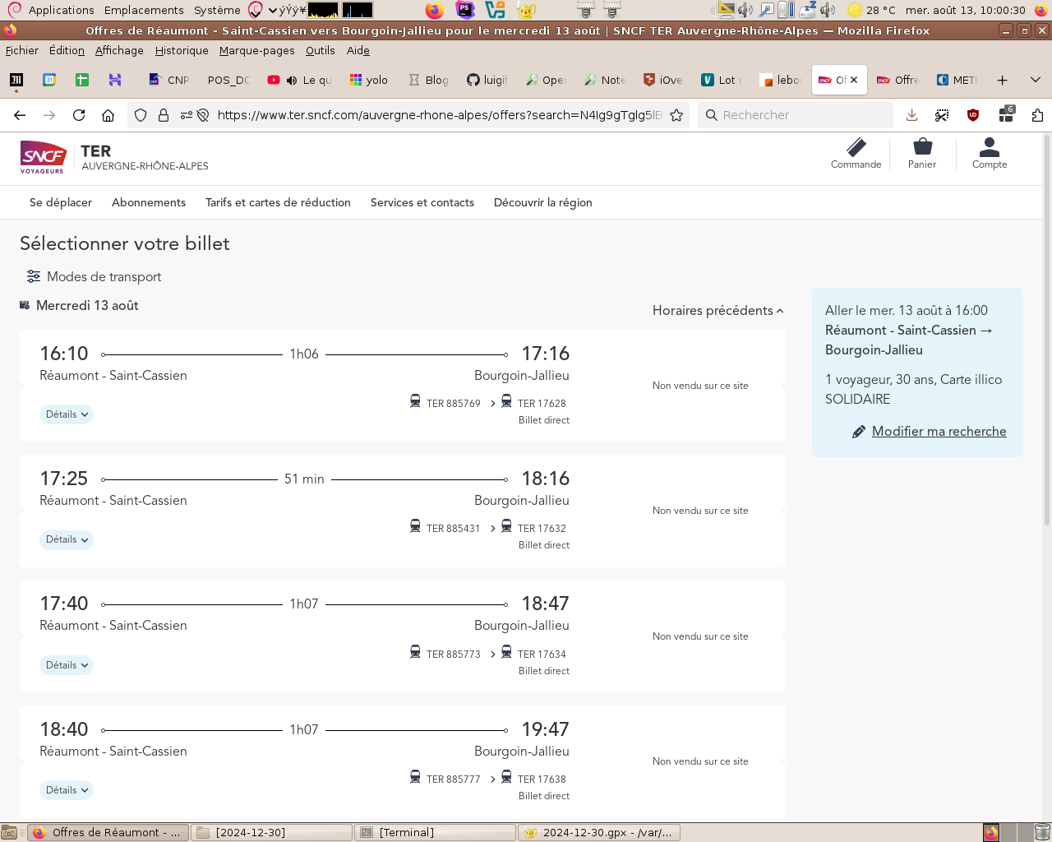Show Horaires précédents earlier trains
1052x842 pixels.
click(717, 311)
